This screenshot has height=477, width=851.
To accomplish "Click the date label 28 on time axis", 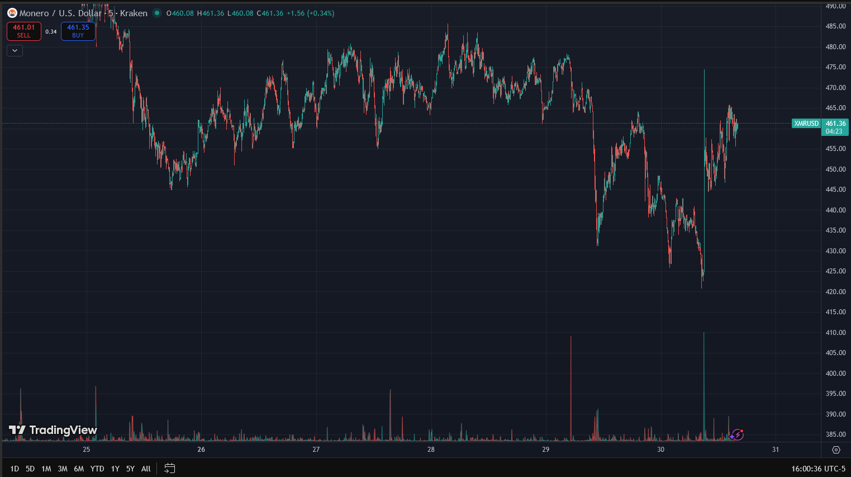I will [x=431, y=450].
